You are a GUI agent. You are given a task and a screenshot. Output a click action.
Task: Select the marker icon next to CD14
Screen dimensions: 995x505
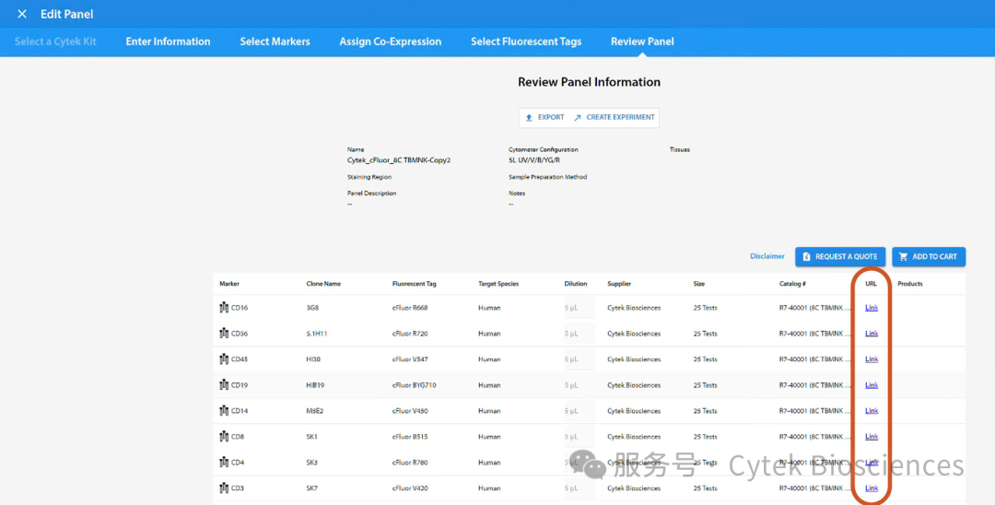coord(224,411)
